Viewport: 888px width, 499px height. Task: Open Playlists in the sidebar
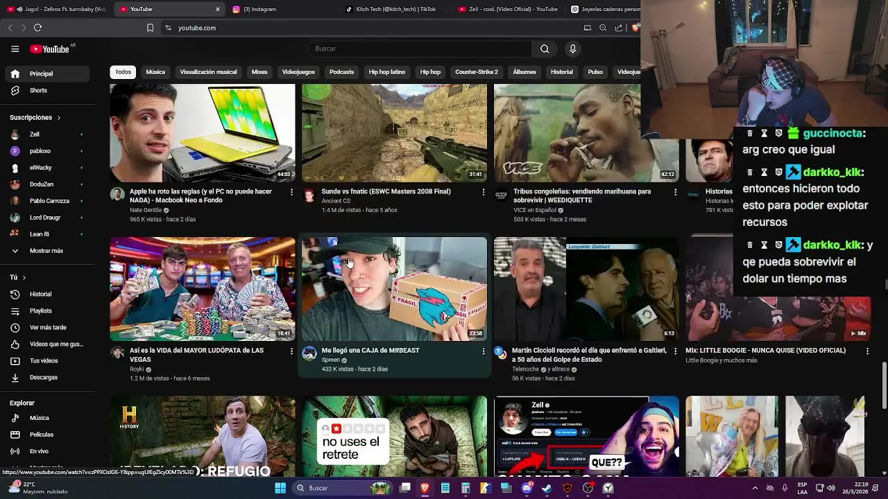pyautogui.click(x=47, y=310)
